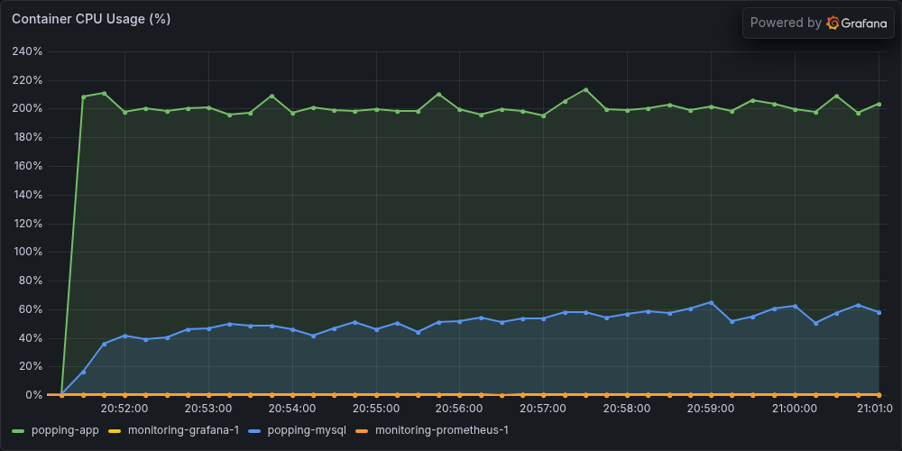Screen dimensions: 902x451
Task: Click the orange monitoring-prometheus-1 color swatch
Action: pos(363,430)
